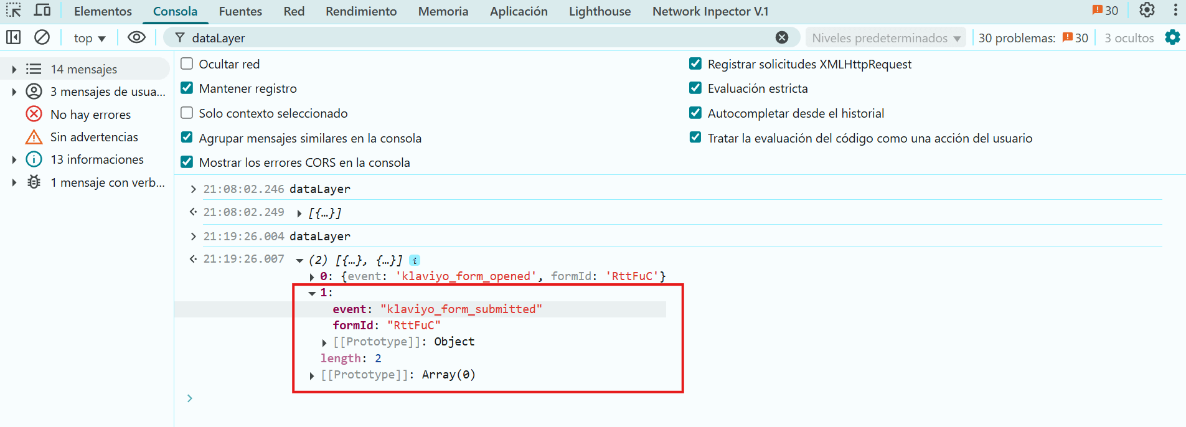Open the Network Inpector V.1 tab
The image size is (1186, 427).
click(710, 11)
